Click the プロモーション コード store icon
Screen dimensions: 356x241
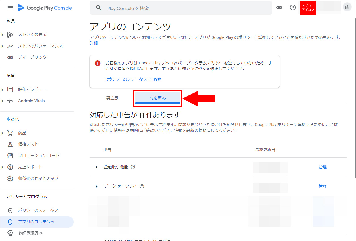[10, 156]
